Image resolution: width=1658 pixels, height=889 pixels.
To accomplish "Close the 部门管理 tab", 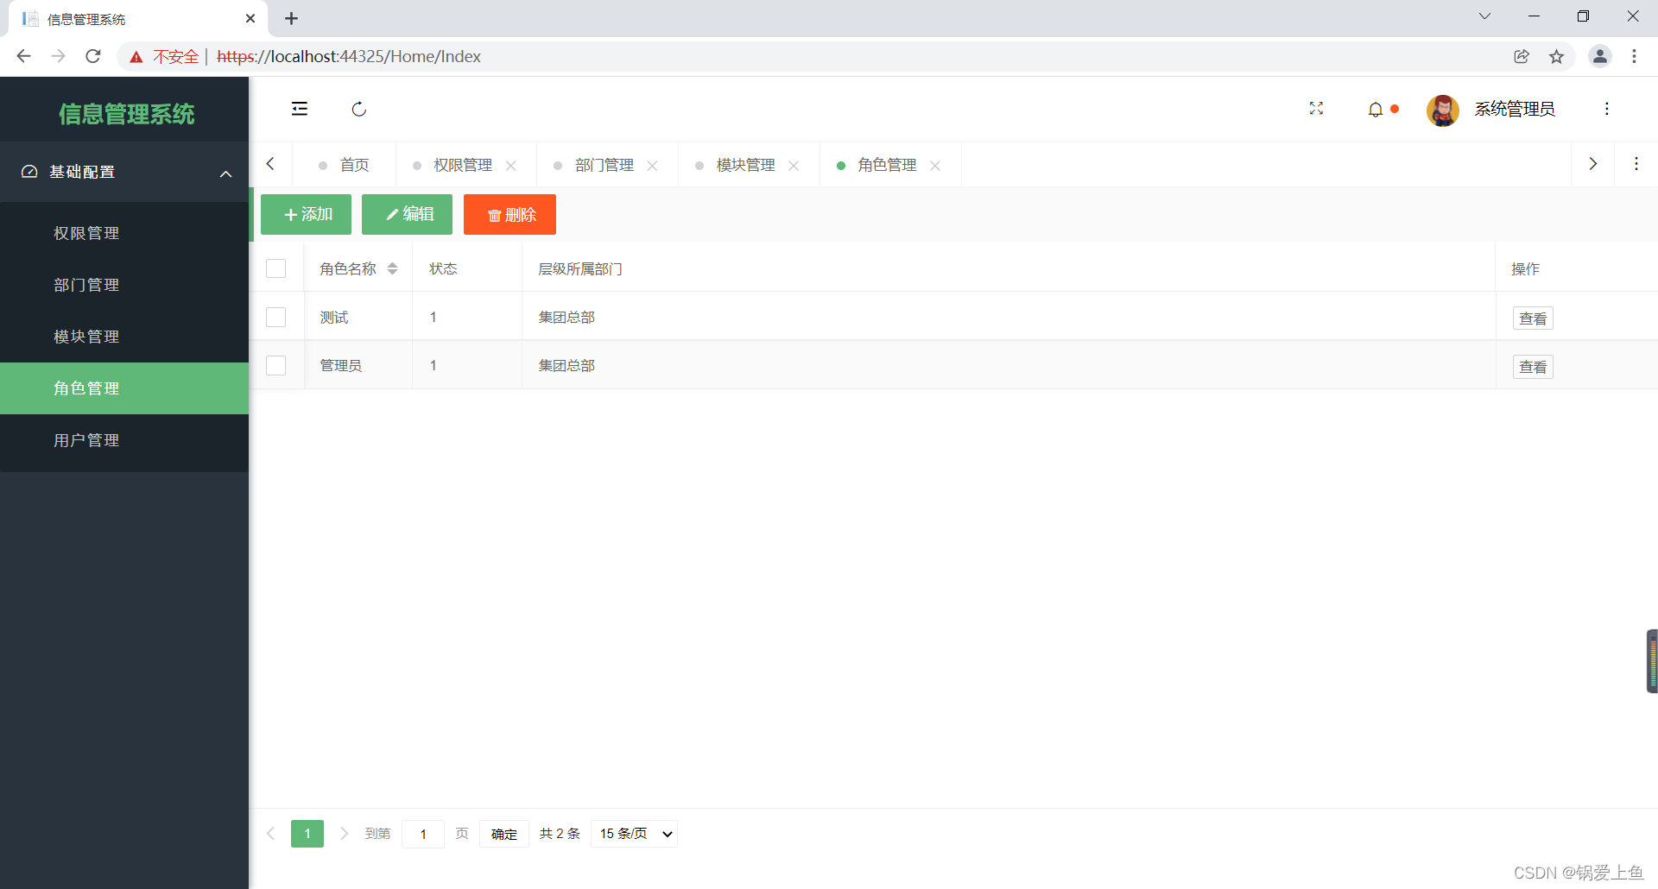I will pyautogui.click(x=653, y=166).
